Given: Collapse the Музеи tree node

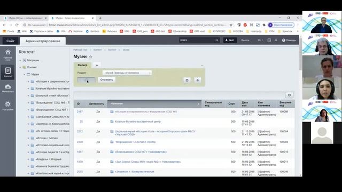Looking at the screenshot, I should tap(25, 75).
